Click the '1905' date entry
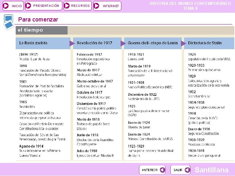Screen dimensions: 235x176 coord(23,102)
